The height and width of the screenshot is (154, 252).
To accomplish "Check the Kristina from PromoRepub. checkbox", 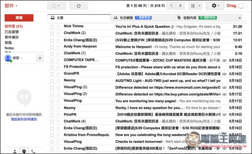I will click(x=52, y=135).
